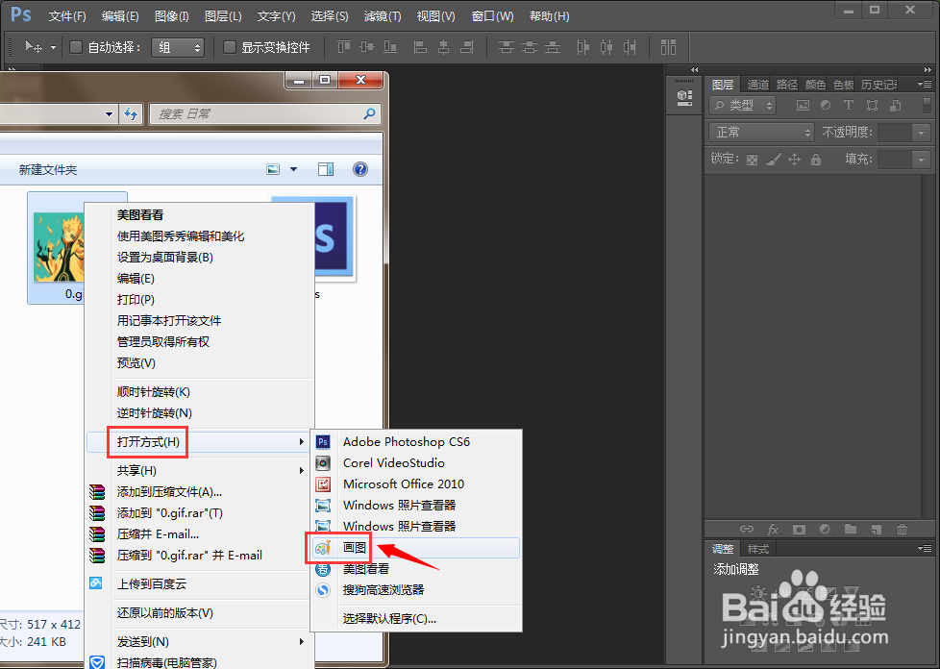
Task: Click the Explorer help question mark icon
Action: 359,169
